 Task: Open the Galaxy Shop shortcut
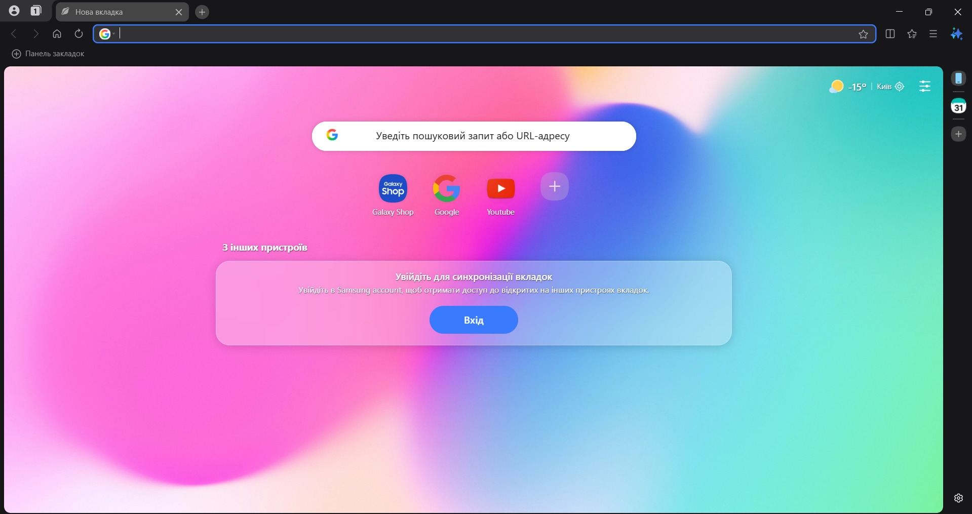click(393, 189)
